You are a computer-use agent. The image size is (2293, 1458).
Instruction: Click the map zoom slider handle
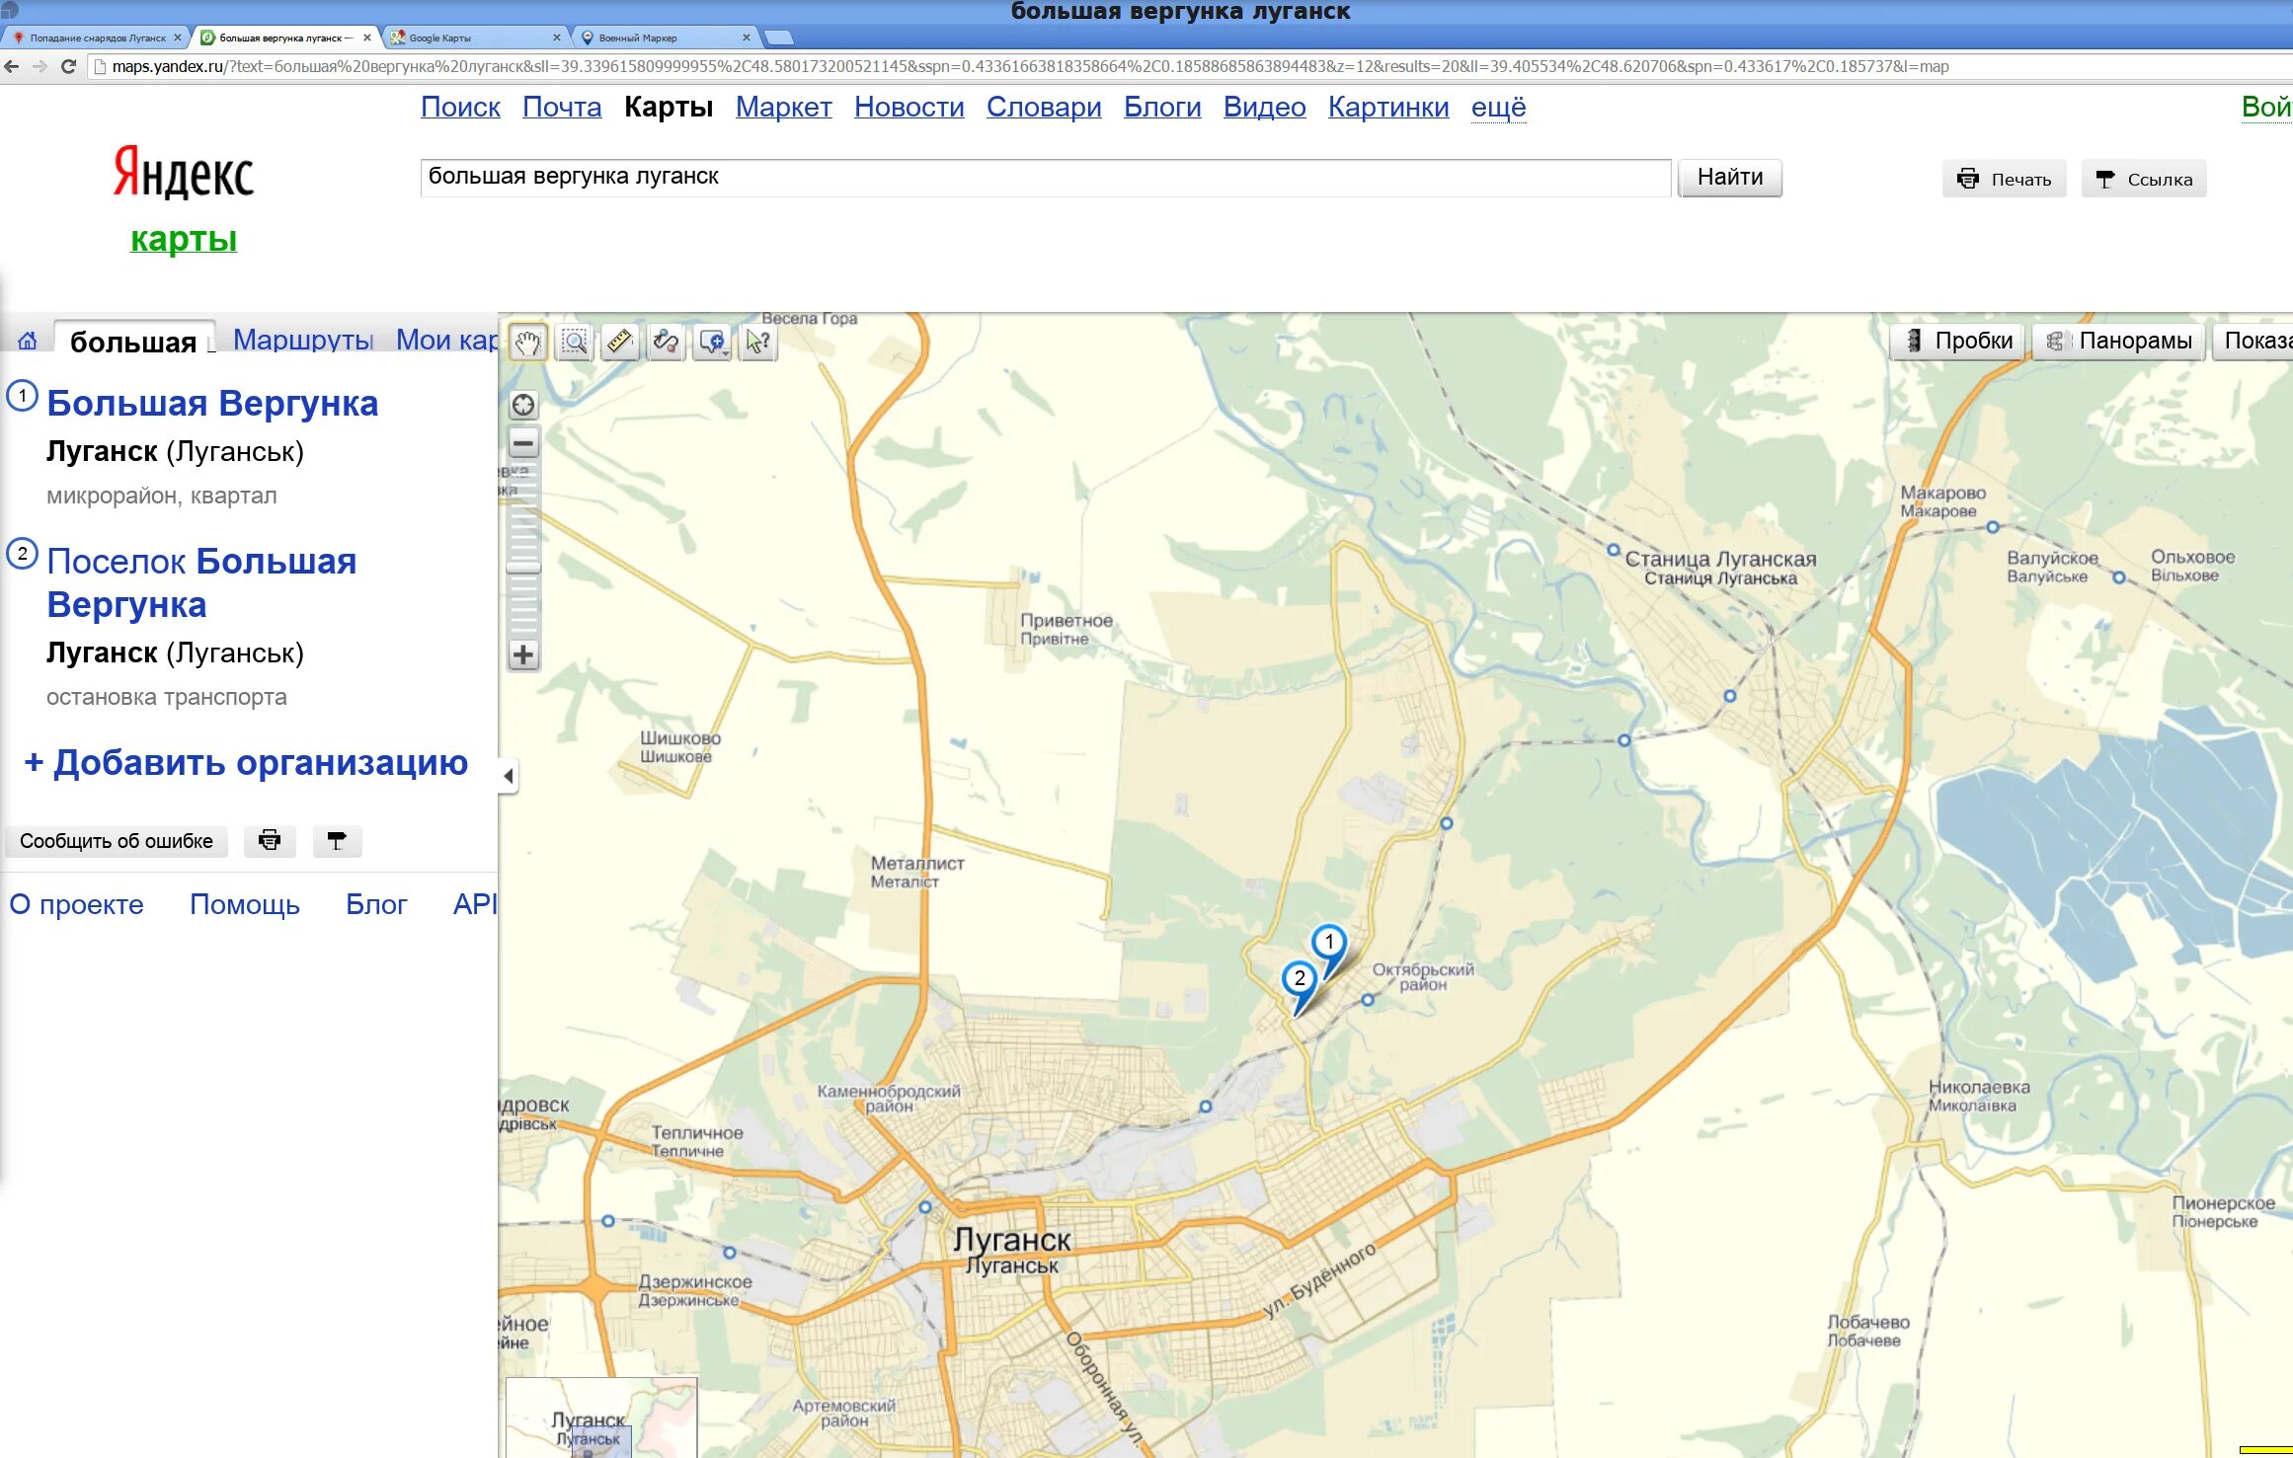[x=523, y=568]
